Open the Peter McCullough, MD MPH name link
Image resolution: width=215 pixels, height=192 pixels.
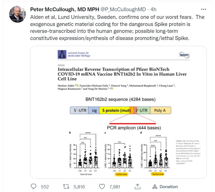pos(65,9)
